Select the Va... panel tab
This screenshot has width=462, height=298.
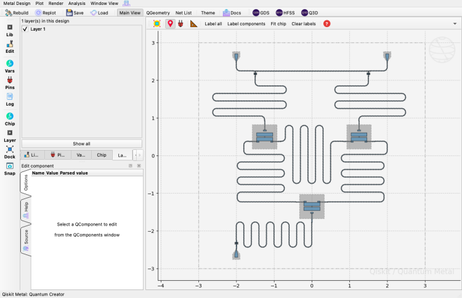coord(81,155)
